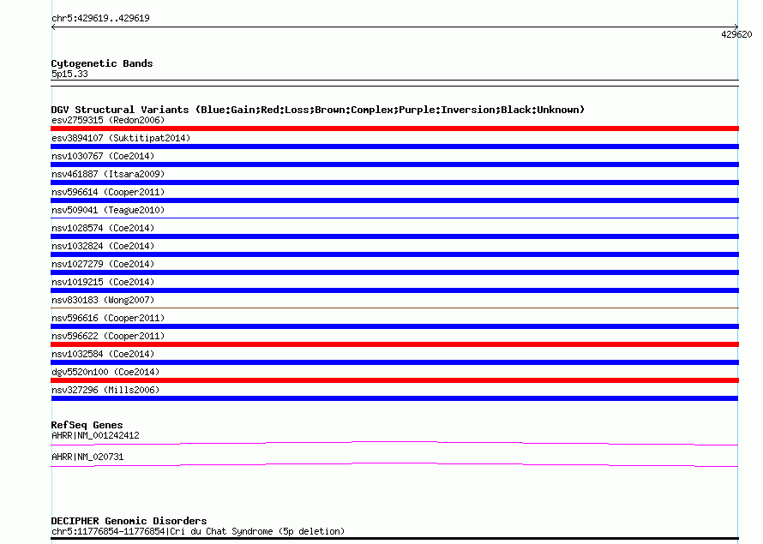Screen dimensions: 763x544
Task: Click the 429620 ruler position label
Action: (x=736, y=34)
